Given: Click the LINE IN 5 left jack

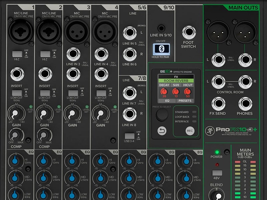Looking at the screenshot, I should [130, 33].
